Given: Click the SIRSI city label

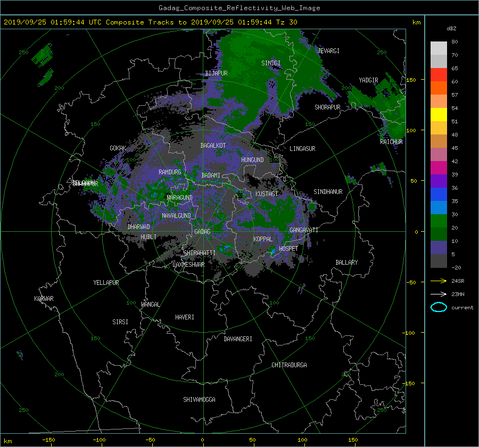Looking at the screenshot, I should pos(120,322).
